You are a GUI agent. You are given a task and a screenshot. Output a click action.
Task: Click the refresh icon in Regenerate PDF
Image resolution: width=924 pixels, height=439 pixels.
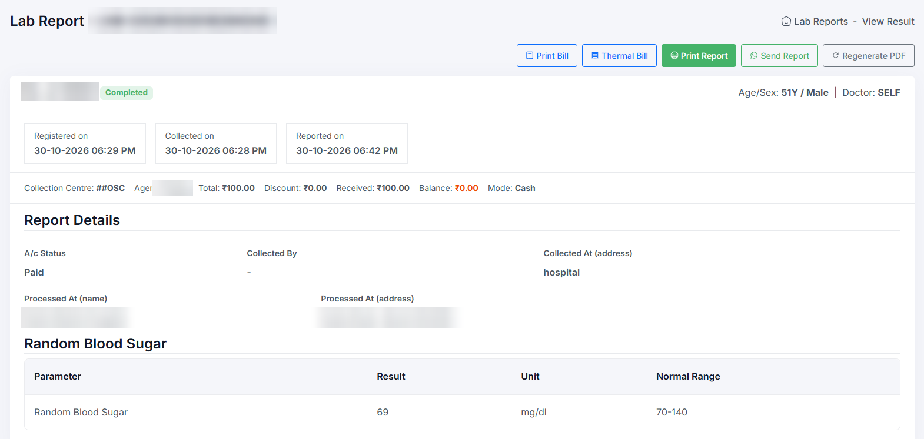point(836,55)
